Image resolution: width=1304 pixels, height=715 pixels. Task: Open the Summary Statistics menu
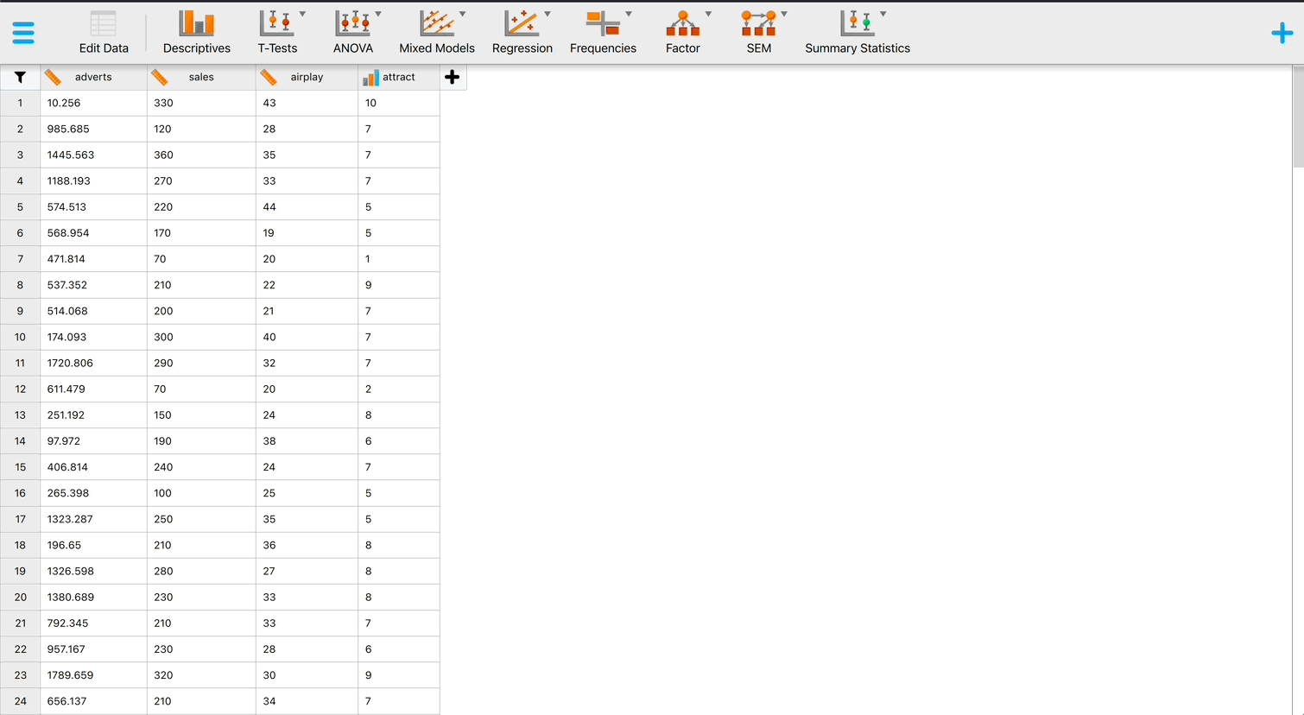coord(858,33)
